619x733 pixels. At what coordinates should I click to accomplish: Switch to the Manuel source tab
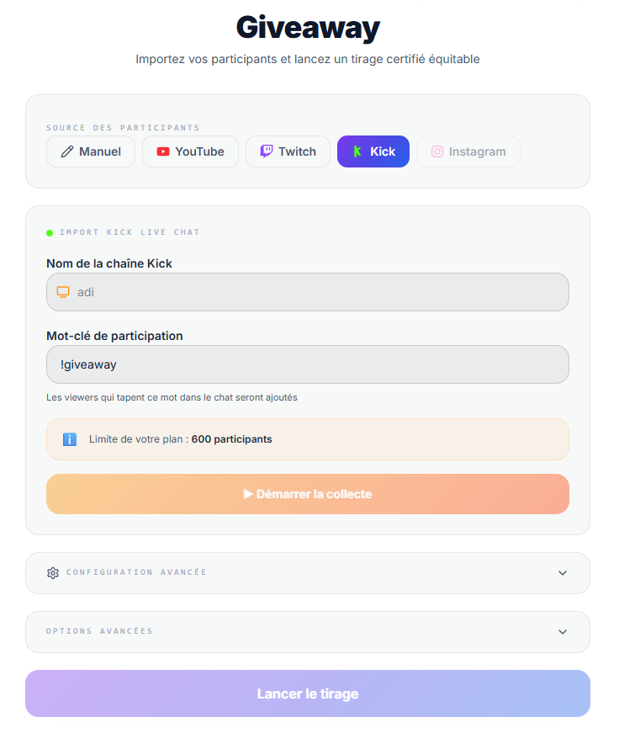pyautogui.click(x=91, y=151)
